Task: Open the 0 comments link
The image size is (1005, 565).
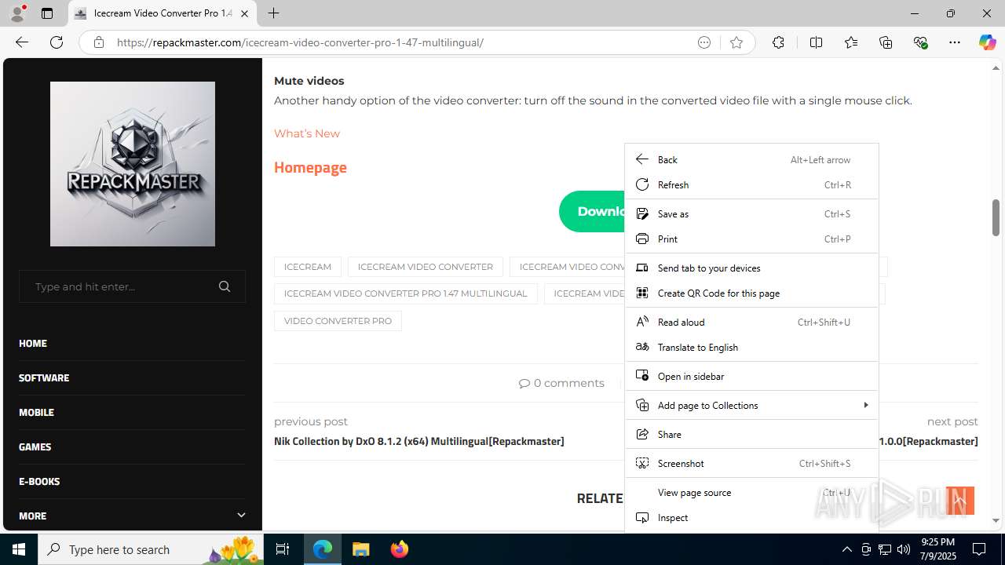Action: tap(561, 383)
